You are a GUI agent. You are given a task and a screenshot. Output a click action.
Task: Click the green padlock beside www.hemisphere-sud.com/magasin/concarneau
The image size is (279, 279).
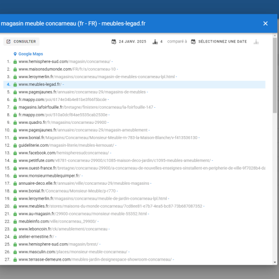(x=15, y=61)
